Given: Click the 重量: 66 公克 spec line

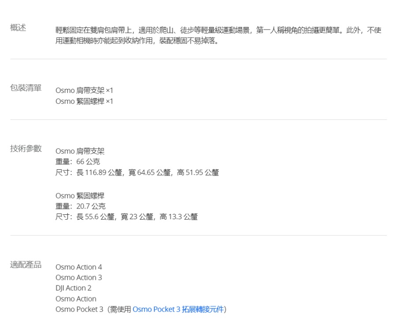Looking at the screenshot, I should pyautogui.click(x=78, y=162).
